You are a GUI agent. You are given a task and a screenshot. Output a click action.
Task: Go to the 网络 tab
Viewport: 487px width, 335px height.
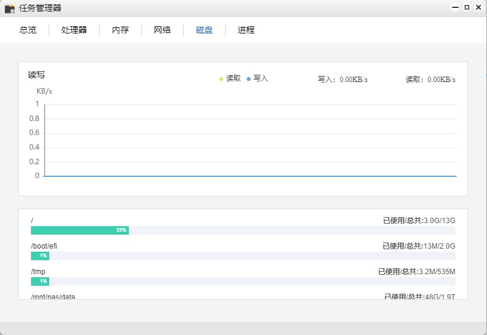[x=162, y=30]
